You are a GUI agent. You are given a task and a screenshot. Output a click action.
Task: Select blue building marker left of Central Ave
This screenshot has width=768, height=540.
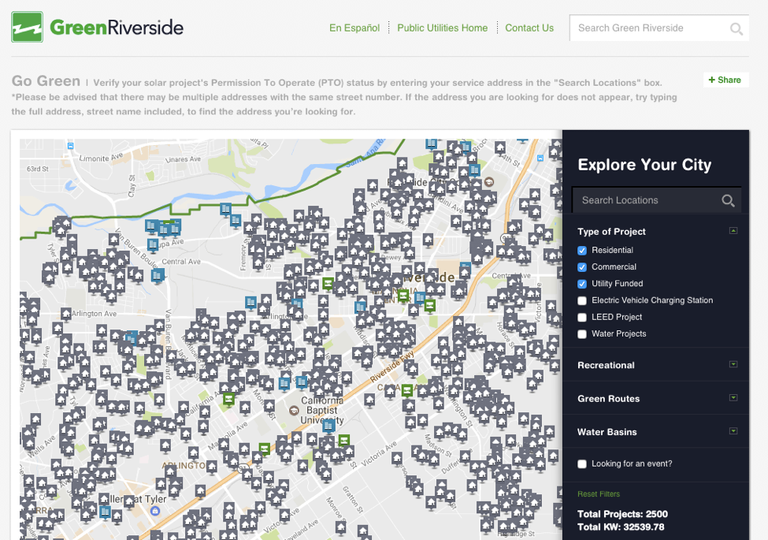[158, 275]
